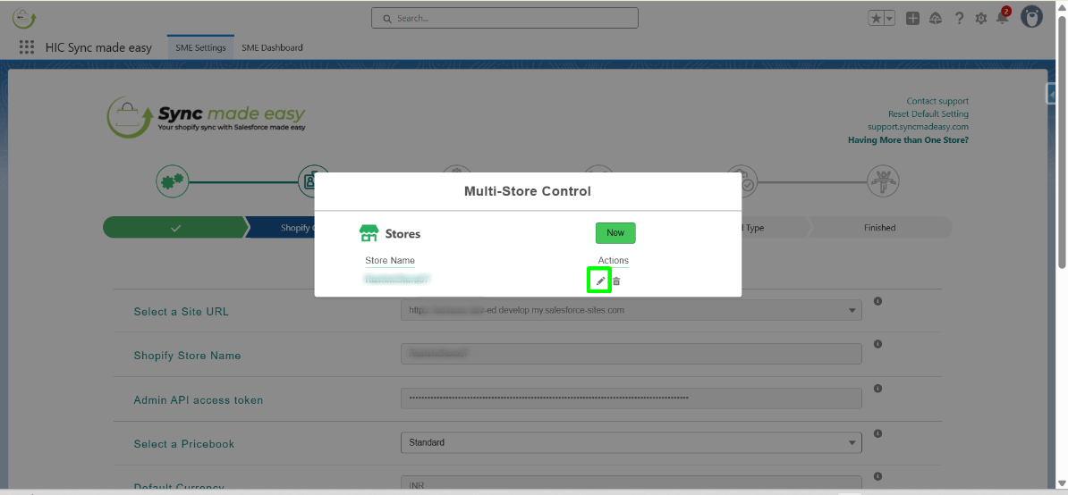Viewport: 1068px width, 495px height.
Task: Open the support.syncmadeeasy.com link
Action: point(918,127)
